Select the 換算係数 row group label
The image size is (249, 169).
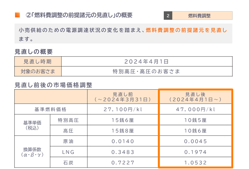coord(32,152)
